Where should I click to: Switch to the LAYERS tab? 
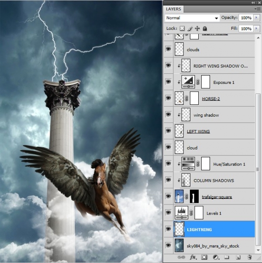(173, 9)
